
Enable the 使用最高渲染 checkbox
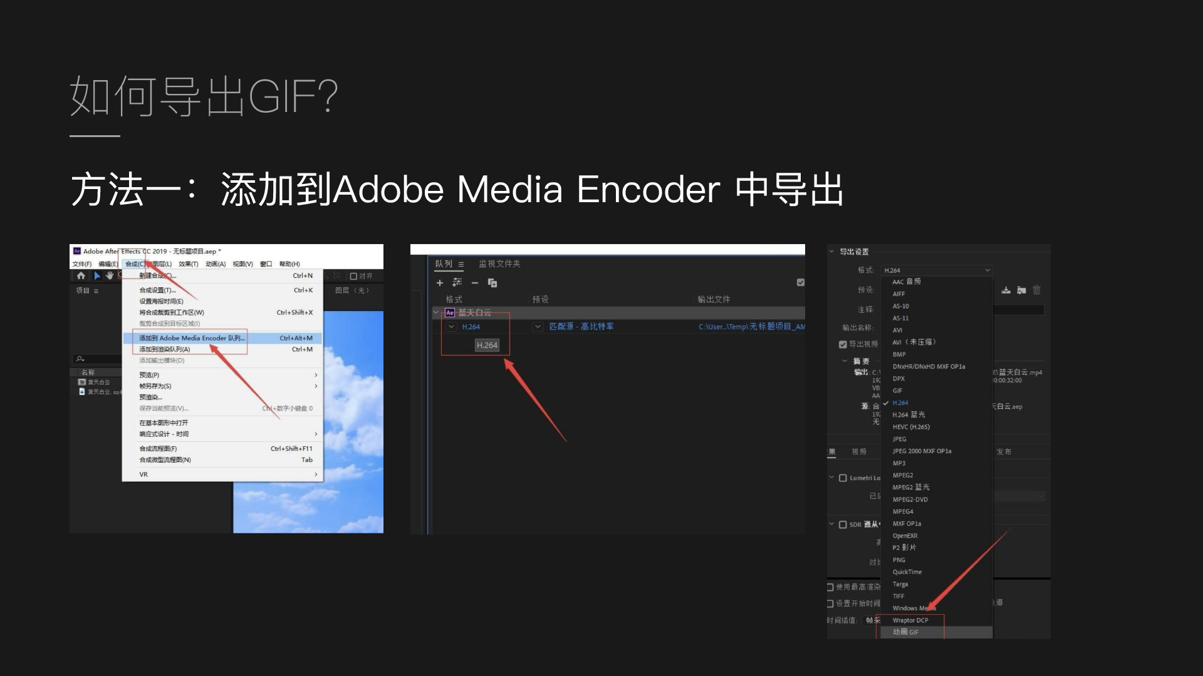(830, 587)
